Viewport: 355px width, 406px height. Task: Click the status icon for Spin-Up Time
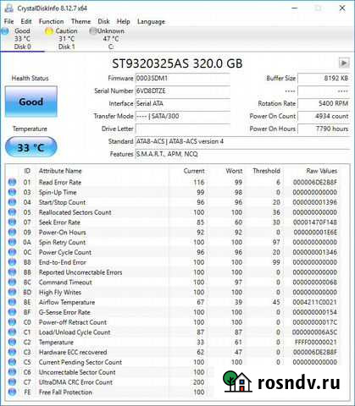[x=12, y=192]
